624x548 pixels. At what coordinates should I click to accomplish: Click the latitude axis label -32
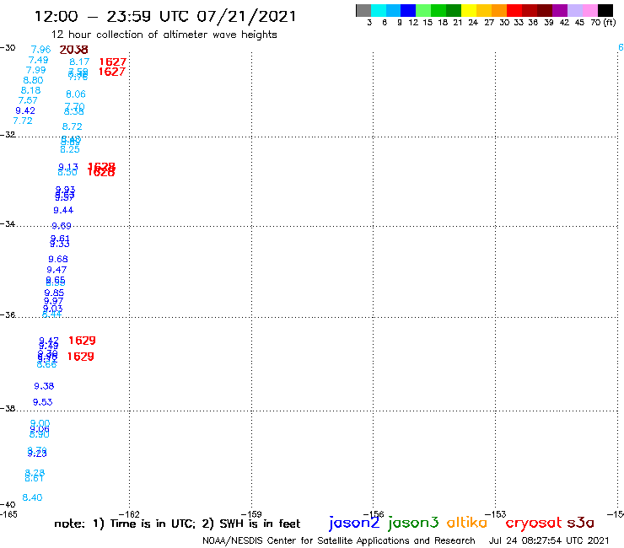pos(8,135)
